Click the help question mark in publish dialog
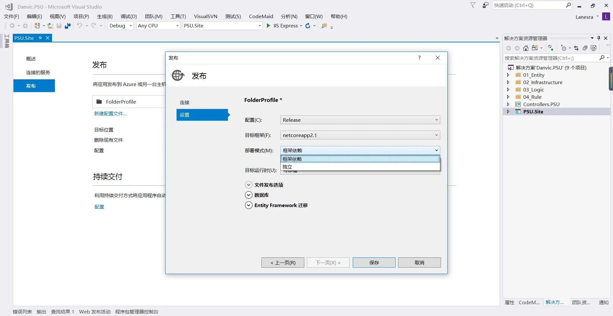 tap(420, 58)
